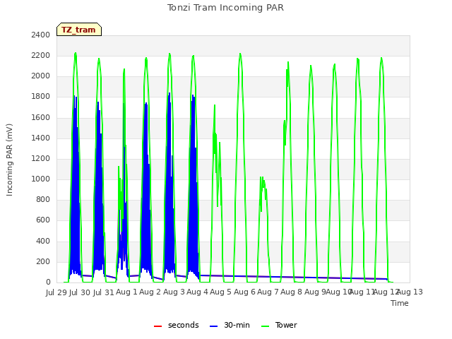Click the 2400 y-axis tick label

click(x=41, y=35)
